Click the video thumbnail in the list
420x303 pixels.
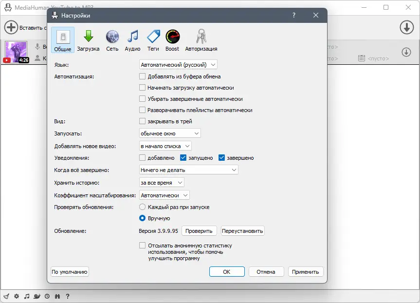tap(16, 51)
